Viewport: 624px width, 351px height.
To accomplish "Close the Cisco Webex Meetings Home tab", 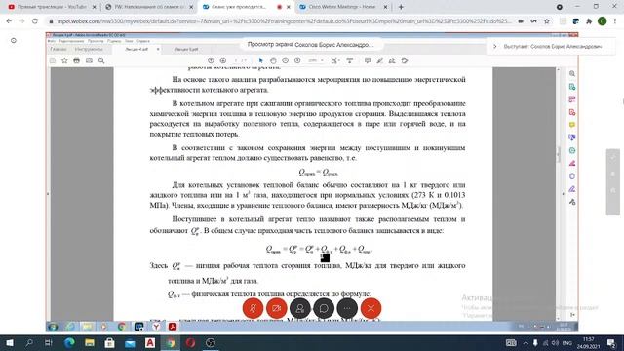I will pyautogui.click(x=385, y=7).
